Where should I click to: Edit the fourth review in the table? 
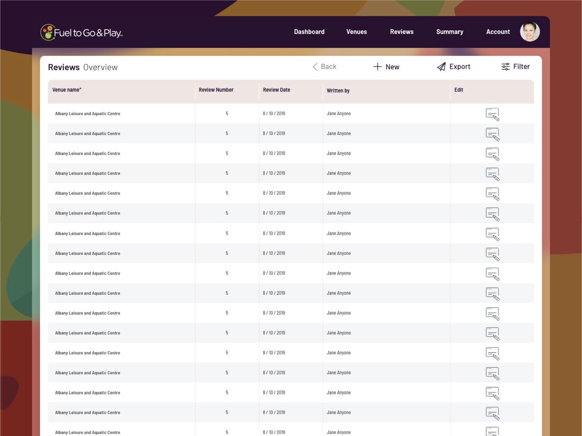(x=492, y=174)
